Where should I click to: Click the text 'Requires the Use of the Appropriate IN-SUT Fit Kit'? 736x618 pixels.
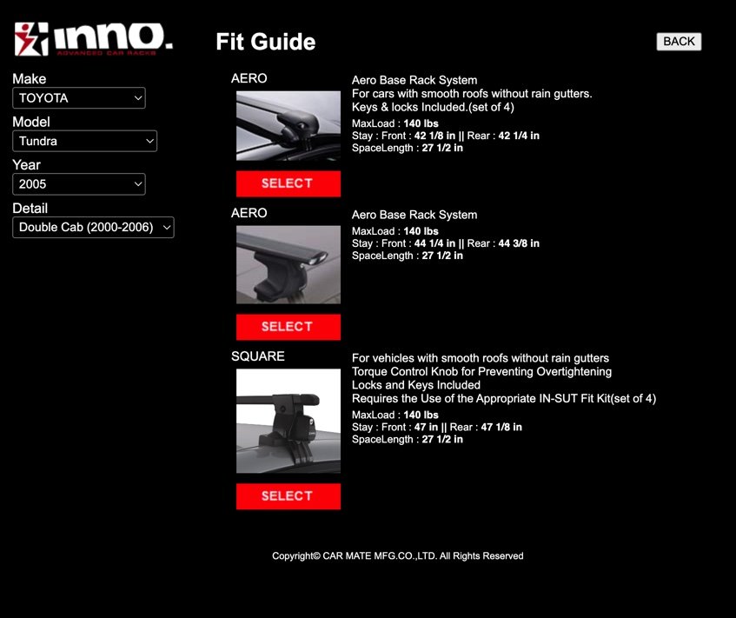481,399
